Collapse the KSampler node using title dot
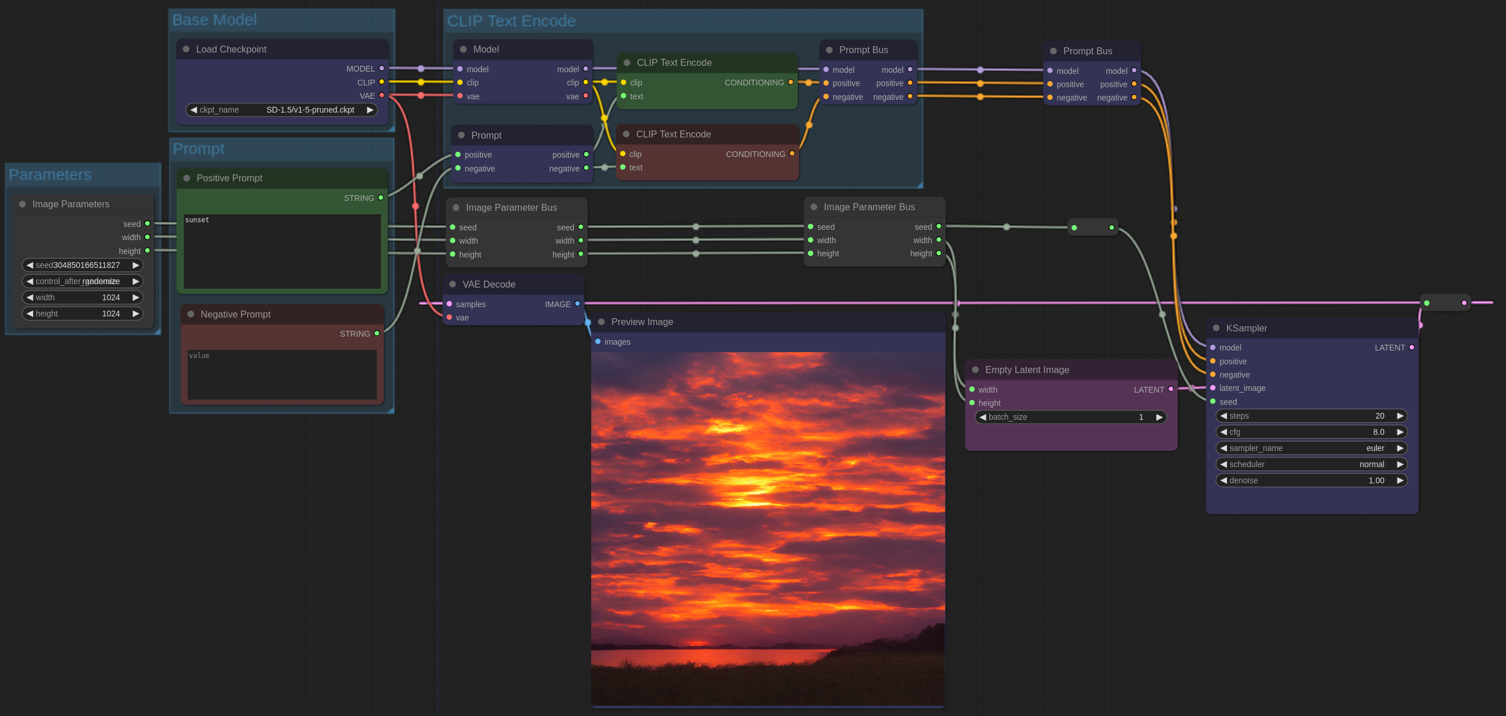This screenshot has width=1506, height=716. click(x=1216, y=327)
